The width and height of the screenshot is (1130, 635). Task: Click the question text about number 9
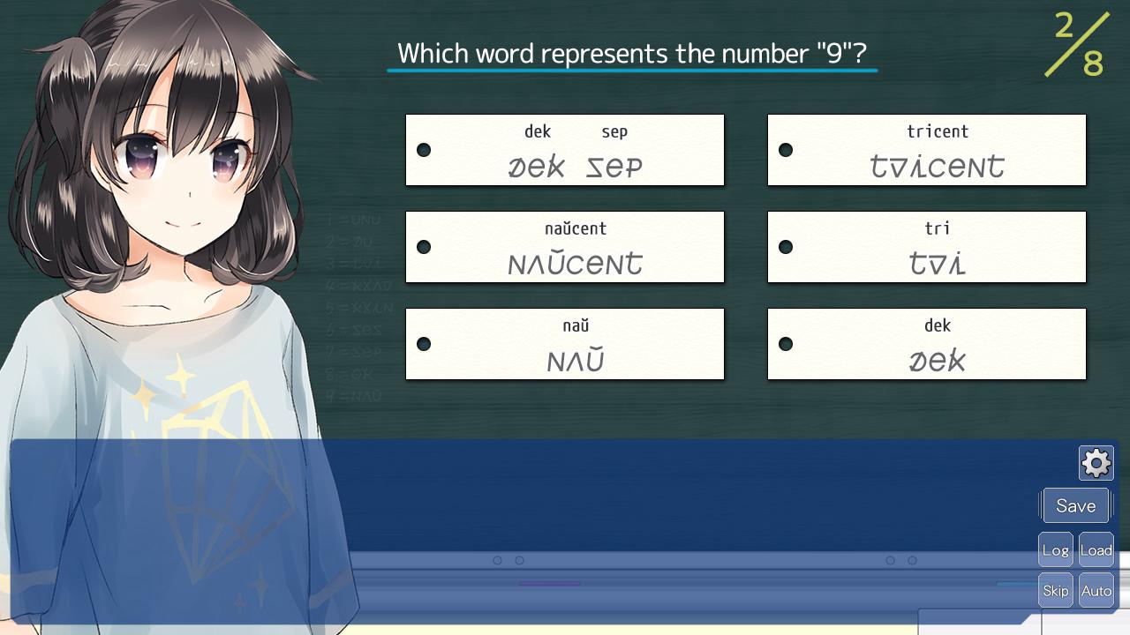point(632,53)
